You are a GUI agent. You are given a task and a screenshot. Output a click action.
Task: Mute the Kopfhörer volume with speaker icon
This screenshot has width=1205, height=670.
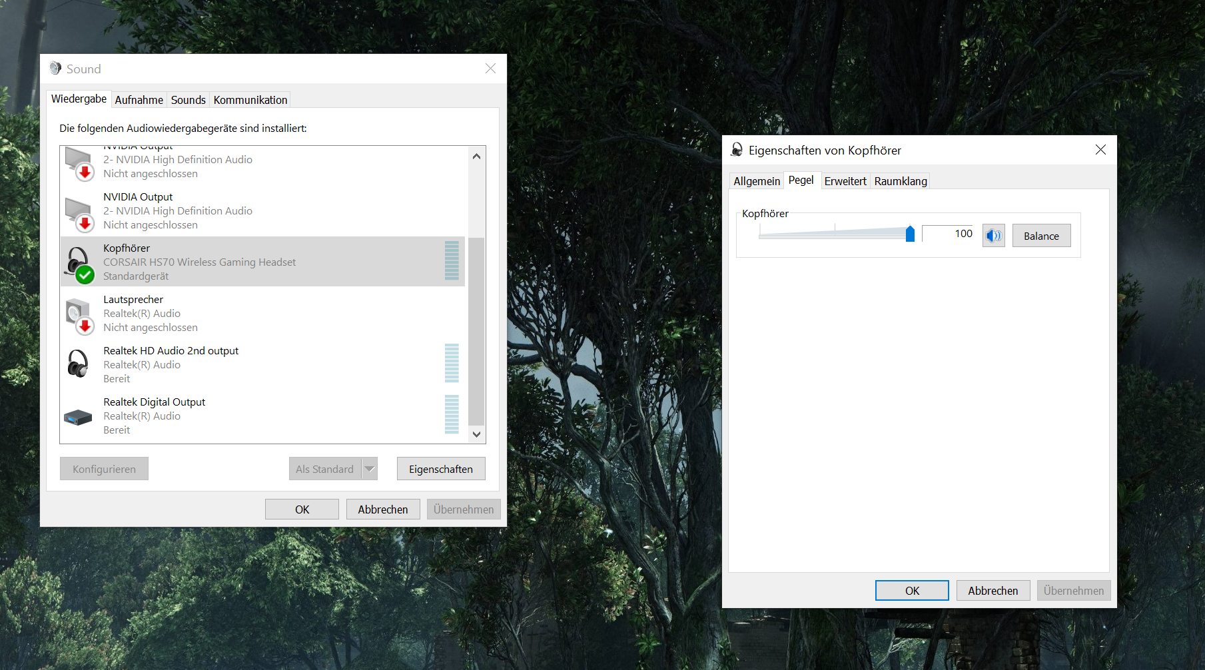pyautogui.click(x=993, y=236)
